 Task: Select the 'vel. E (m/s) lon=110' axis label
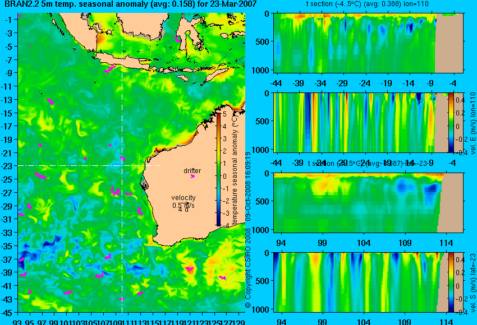point(473,123)
